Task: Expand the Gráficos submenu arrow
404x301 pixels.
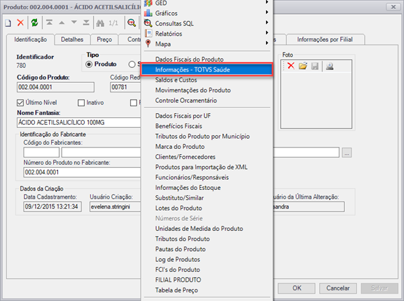Action: pyautogui.click(x=267, y=12)
